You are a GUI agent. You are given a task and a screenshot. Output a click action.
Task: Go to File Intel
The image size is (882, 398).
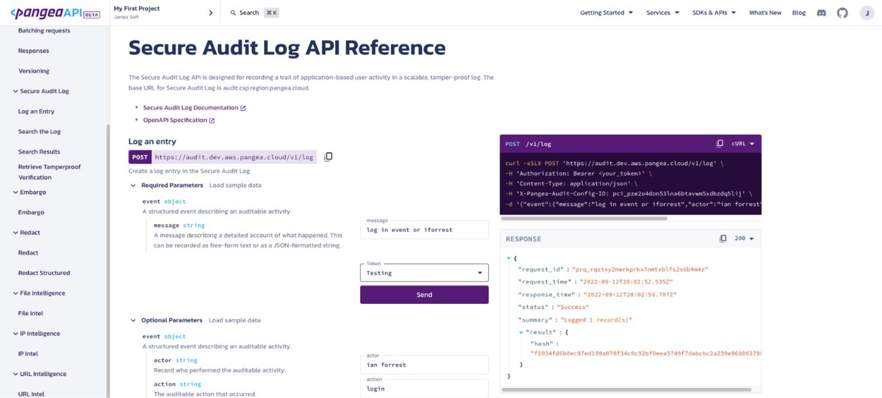(32, 313)
